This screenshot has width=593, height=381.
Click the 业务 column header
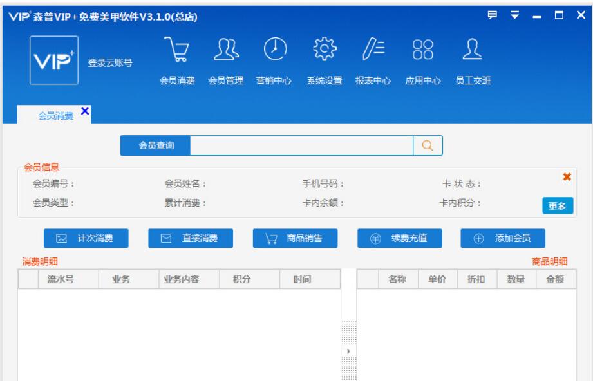[129, 279]
